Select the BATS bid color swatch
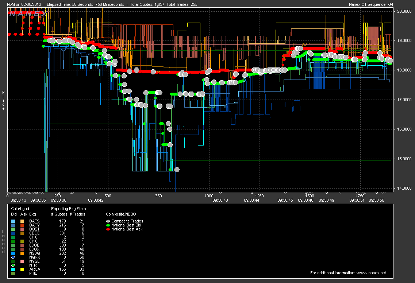Image resolution: width=415 pixels, height=283 pixels. pyautogui.click(x=13, y=221)
